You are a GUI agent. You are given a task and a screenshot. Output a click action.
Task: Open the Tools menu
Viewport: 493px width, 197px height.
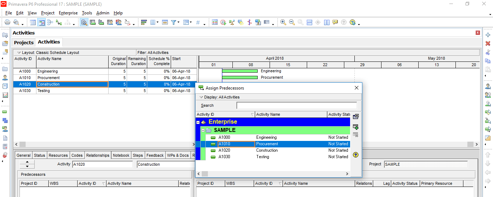(87, 13)
